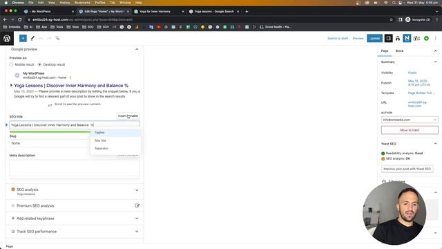Open the Public visibility link

coord(412,73)
